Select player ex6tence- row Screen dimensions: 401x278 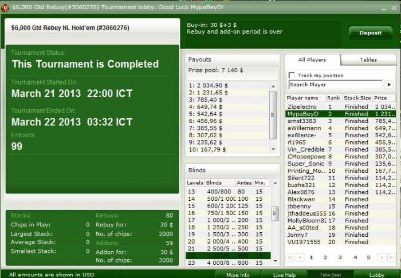[x=340, y=136]
